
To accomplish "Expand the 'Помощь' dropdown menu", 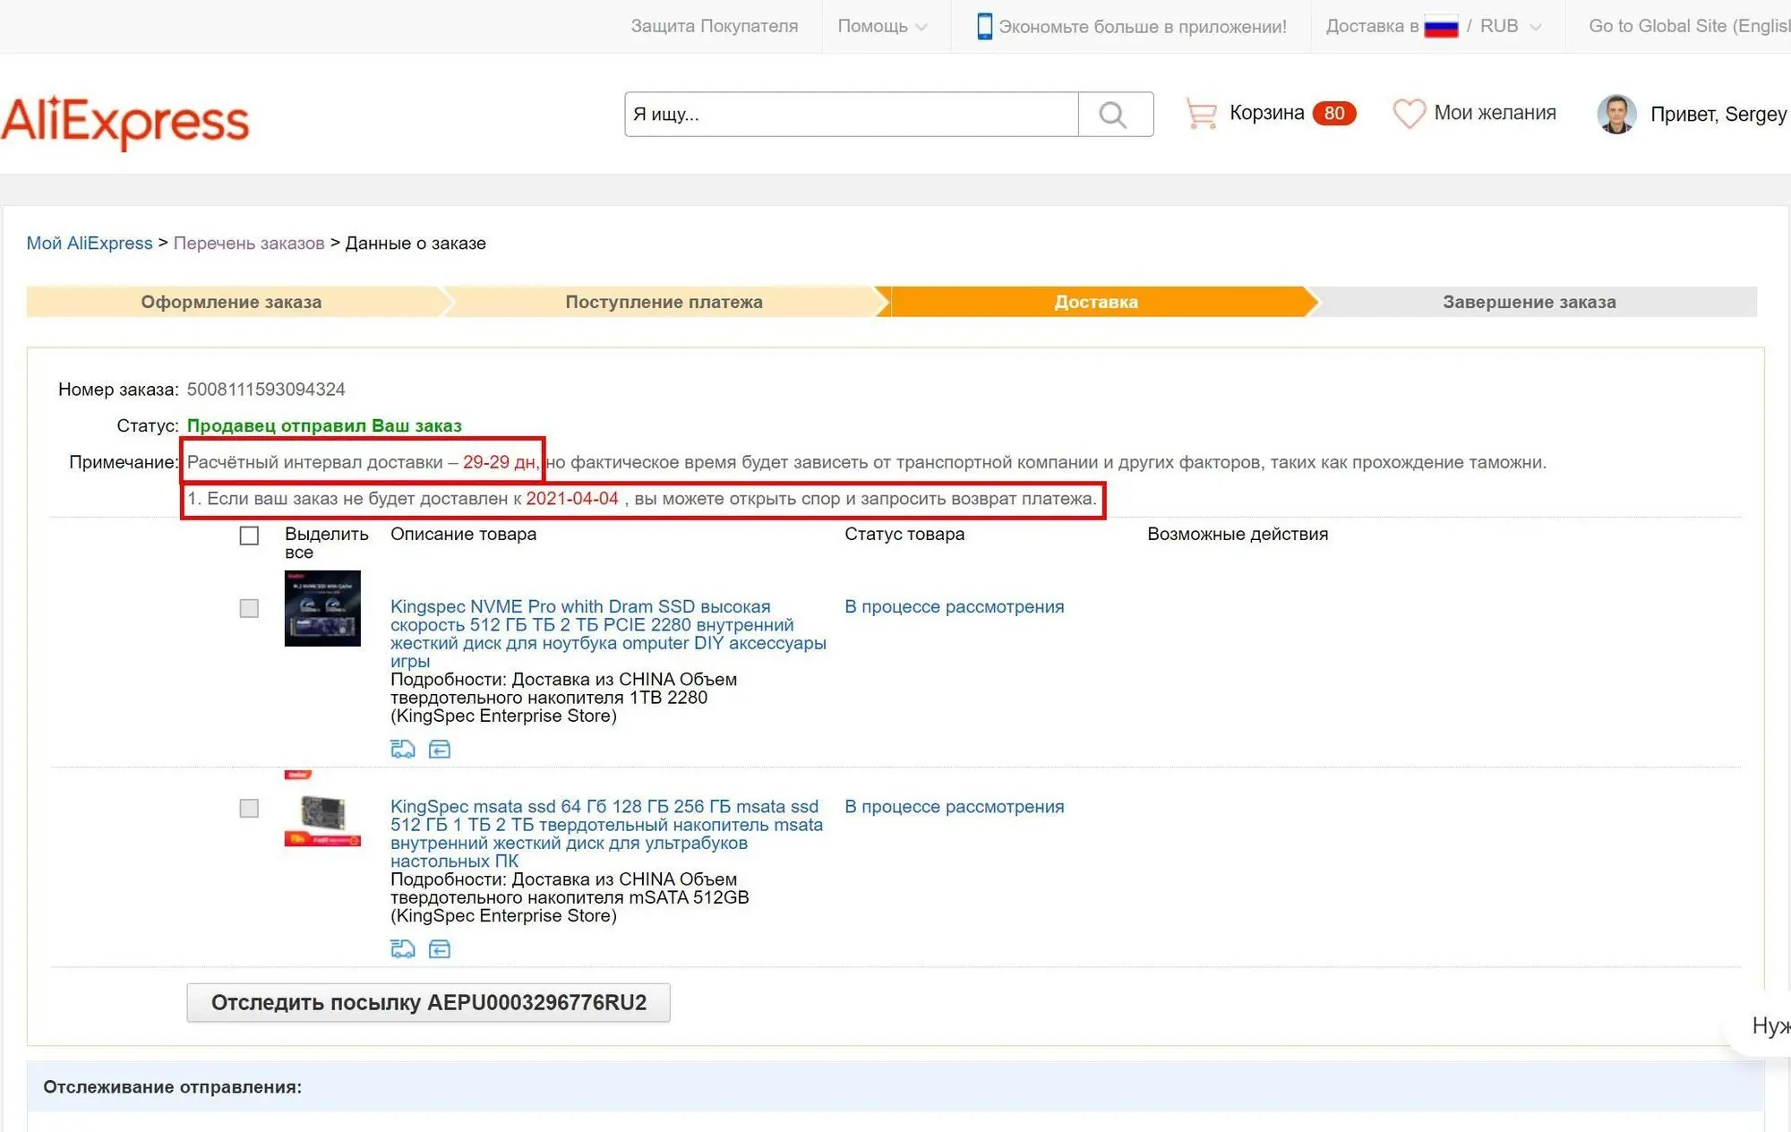I will point(882,26).
